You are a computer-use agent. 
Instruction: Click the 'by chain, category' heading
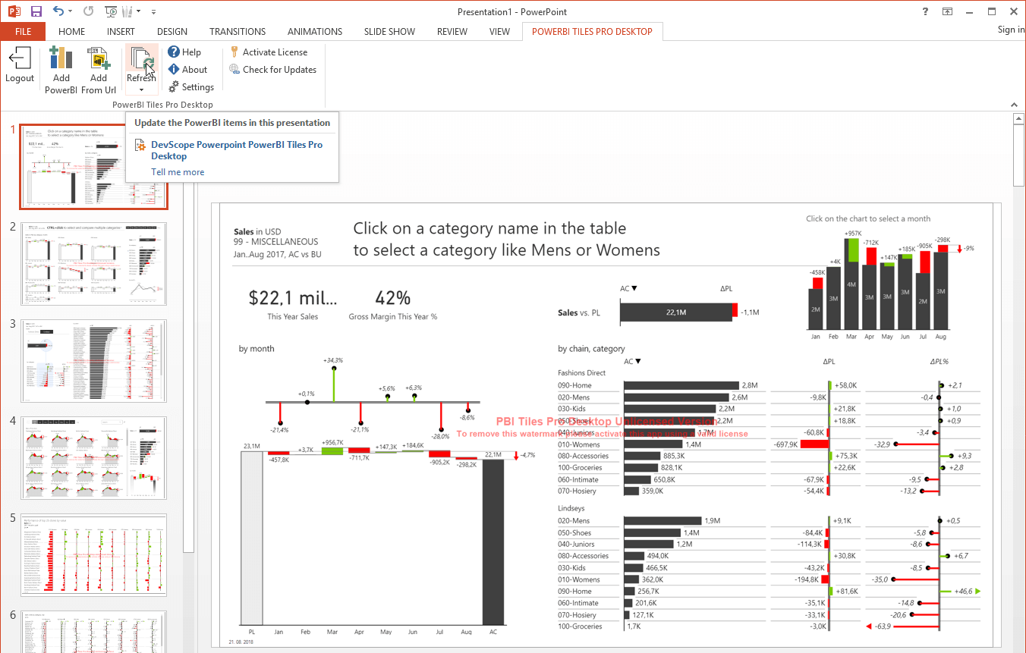[x=591, y=349]
